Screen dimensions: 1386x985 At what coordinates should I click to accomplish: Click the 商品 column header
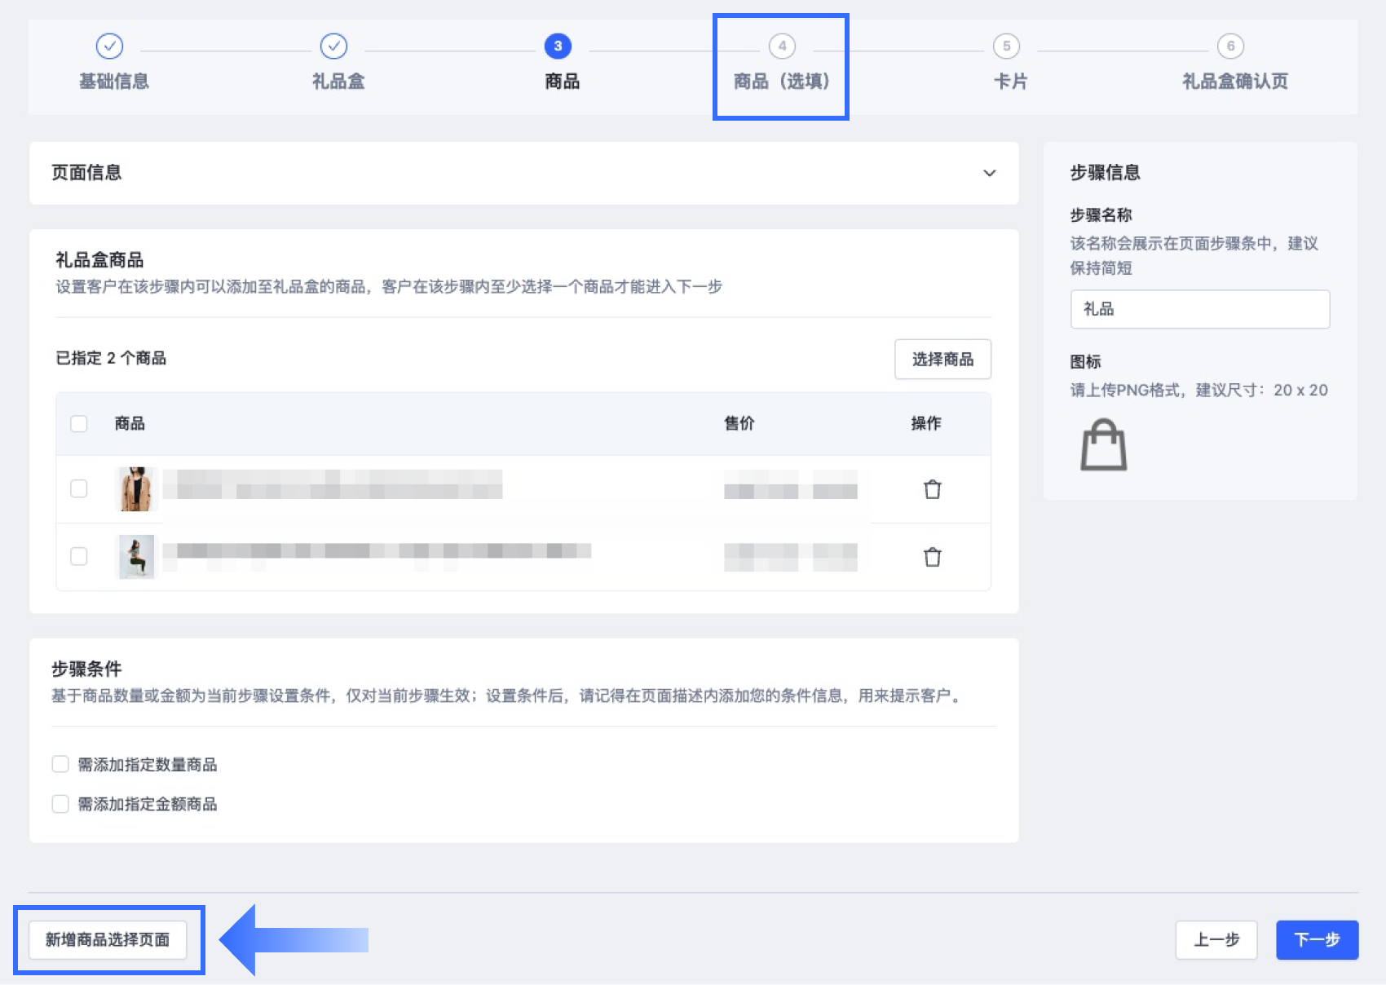pos(130,423)
